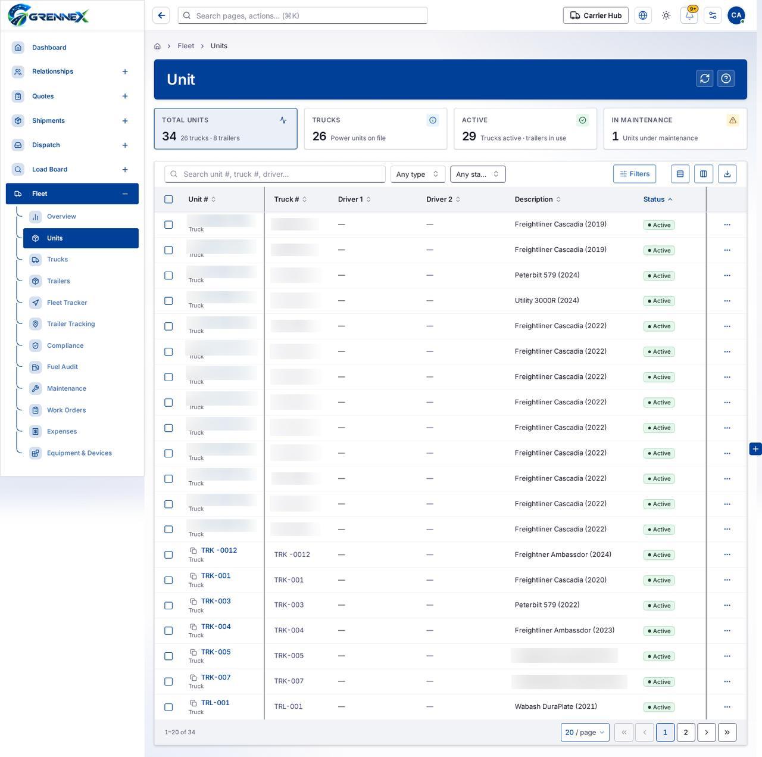
Task: Select the TRL-001 row checkbox
Action: pos(168,707)
